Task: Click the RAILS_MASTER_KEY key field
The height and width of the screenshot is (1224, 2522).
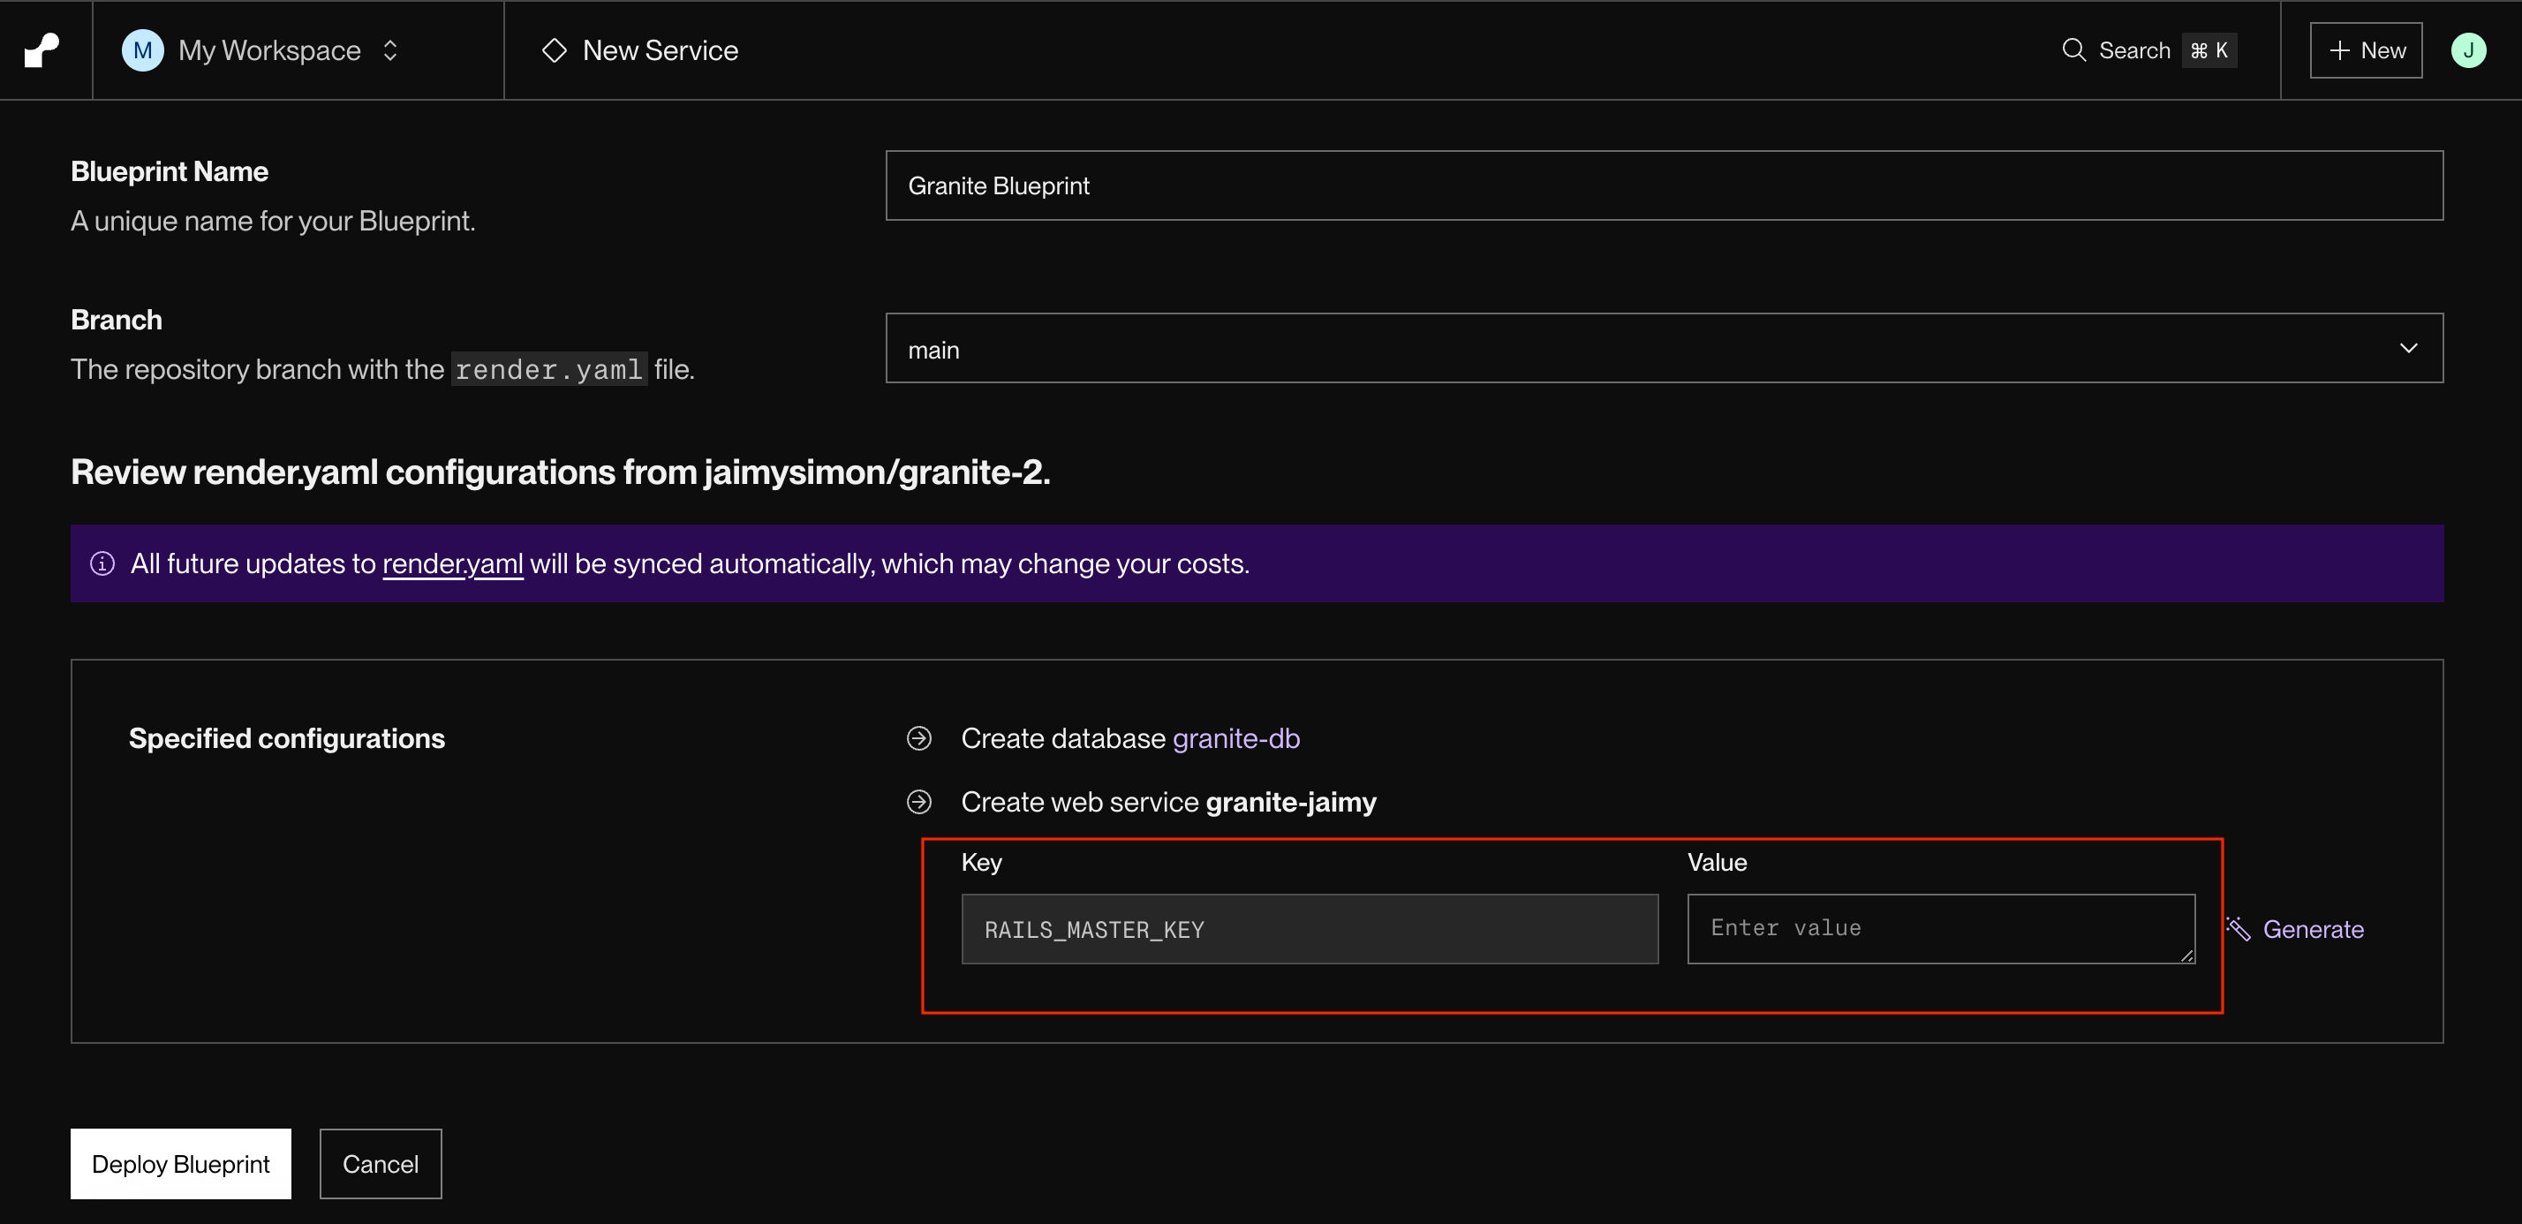Action: 1309,929
